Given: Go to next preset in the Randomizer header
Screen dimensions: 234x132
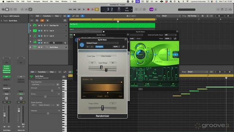Looking at the screenshot, I should [x=92, y=47].
